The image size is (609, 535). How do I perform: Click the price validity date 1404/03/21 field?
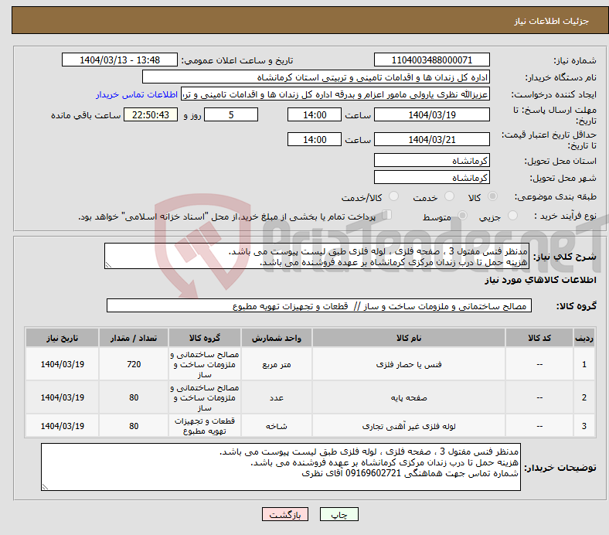[x=431, y=139]
